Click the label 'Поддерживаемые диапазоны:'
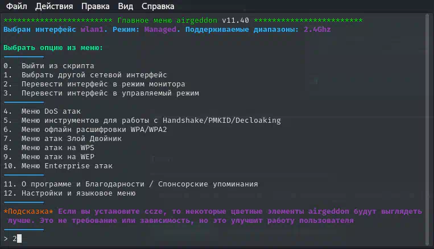The height and width of the screenshot is (249, 434). pos(242,30)
